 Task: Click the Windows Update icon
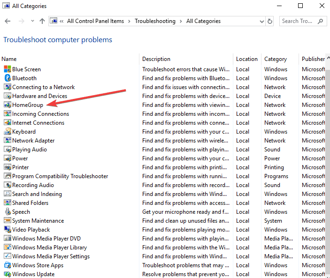8,274
